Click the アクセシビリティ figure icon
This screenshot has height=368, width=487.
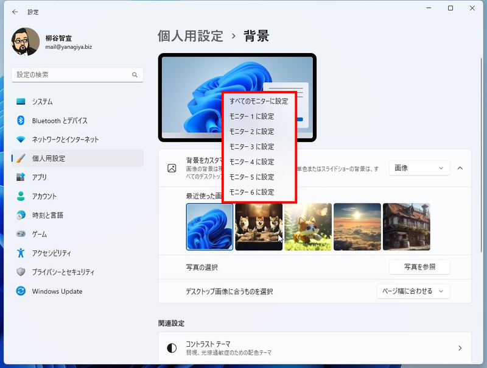coord(21,253)
